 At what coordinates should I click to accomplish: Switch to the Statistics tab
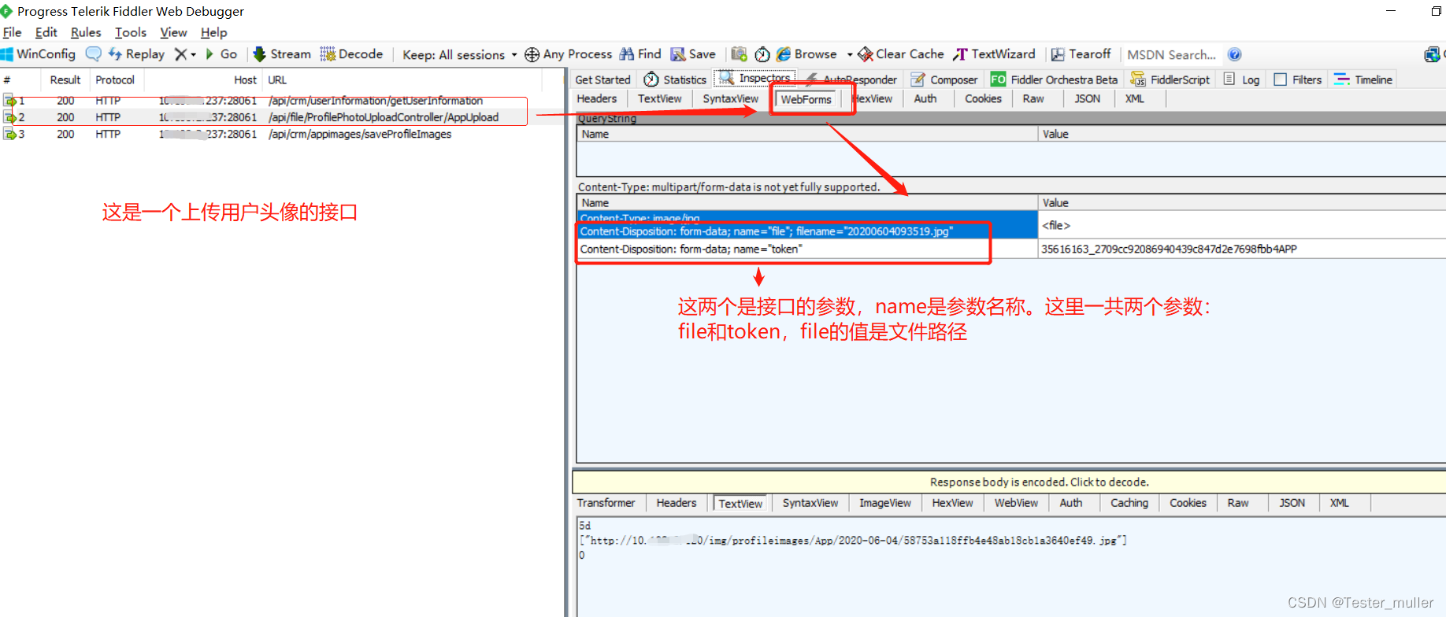pyautogui.click(x=675, y=79)
